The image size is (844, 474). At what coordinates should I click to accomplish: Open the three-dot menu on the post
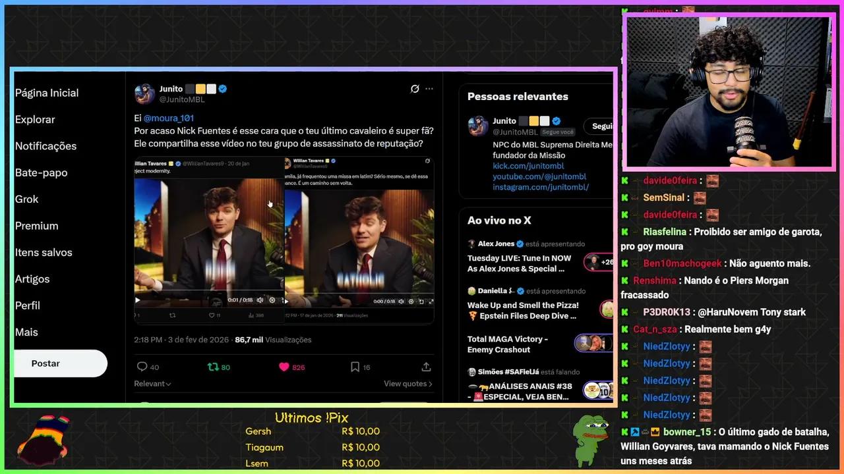pyautogui.click(x=429, y=89)
